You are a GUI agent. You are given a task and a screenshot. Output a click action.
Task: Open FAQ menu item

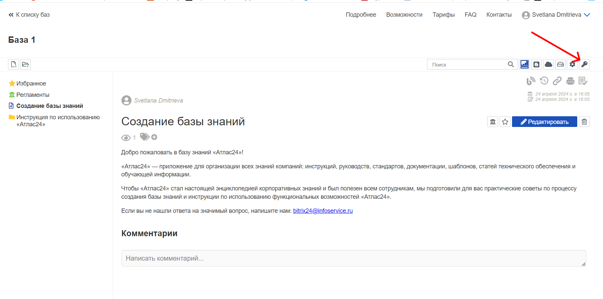click(471, 15)
